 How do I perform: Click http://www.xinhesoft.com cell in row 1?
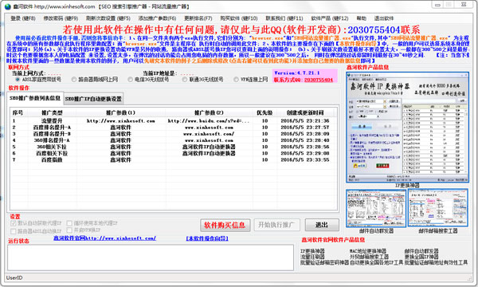(121, 120)
